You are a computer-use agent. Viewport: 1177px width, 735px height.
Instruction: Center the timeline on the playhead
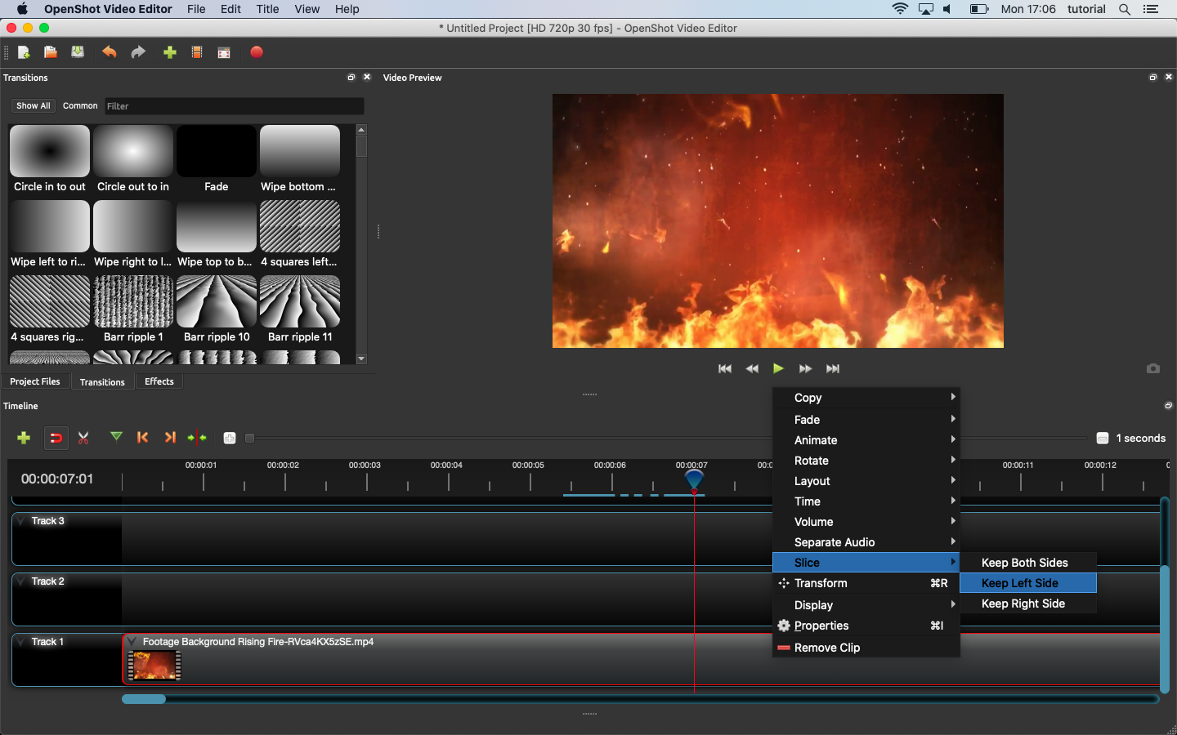click(x=197, y=438)
